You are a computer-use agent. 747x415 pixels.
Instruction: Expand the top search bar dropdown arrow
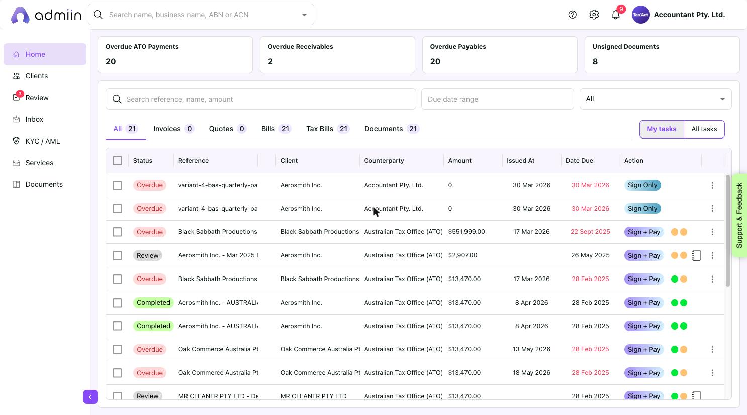click(304, 15)
